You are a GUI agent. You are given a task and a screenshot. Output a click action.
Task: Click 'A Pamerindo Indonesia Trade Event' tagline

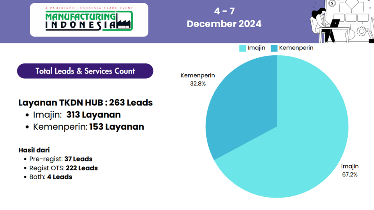pyautogui.click(x=89, y=8)
